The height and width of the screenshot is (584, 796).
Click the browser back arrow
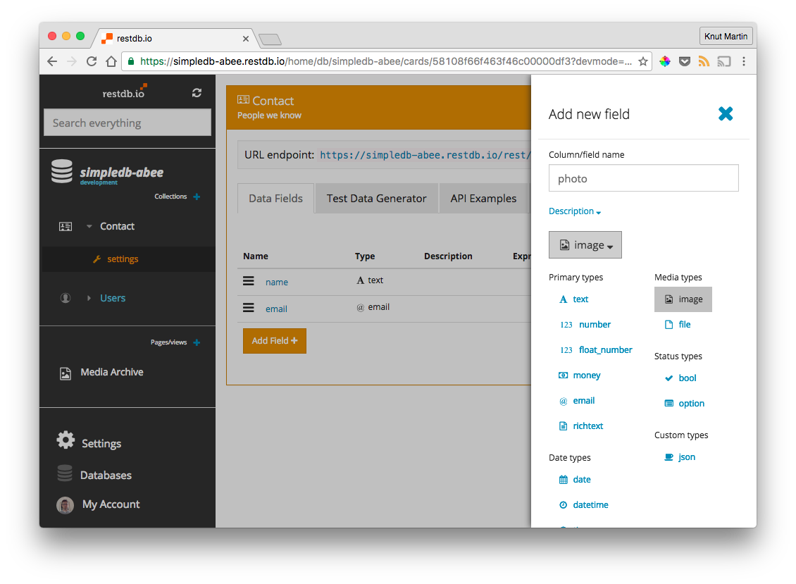tap(52, 61)
